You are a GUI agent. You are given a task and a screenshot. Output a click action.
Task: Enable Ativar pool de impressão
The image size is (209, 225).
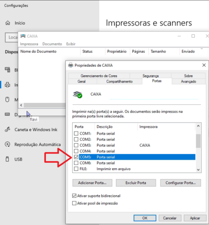pyautogui.click(x=74, y=203)
